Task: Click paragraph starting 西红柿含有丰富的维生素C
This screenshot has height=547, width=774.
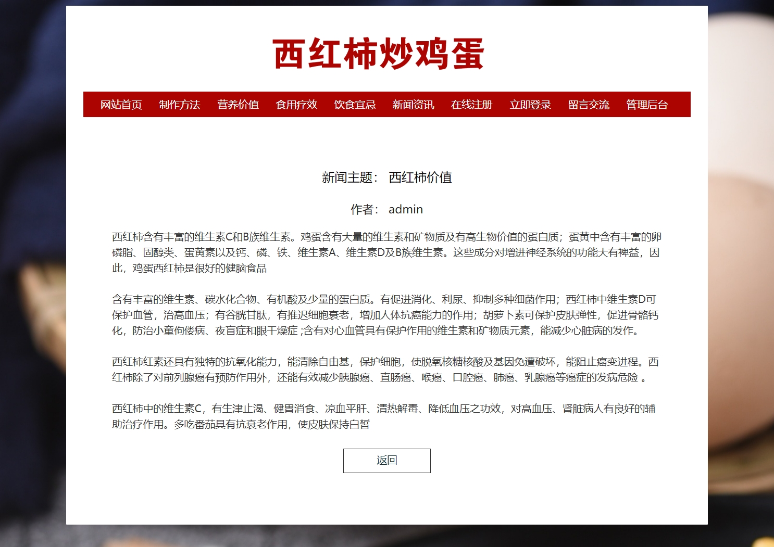Action: point(387,252)
